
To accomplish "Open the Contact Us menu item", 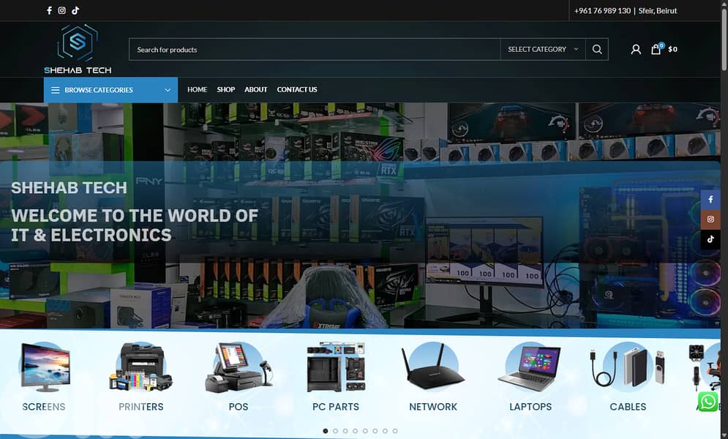I will (x=297, y=89).
